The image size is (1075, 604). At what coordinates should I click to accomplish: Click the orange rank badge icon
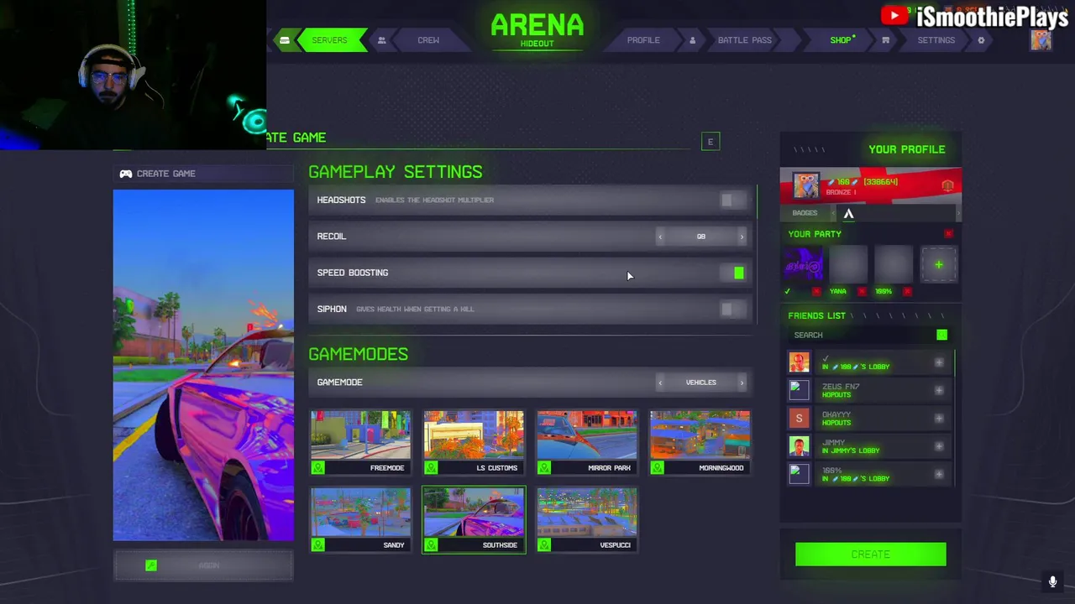coord(947,185)
